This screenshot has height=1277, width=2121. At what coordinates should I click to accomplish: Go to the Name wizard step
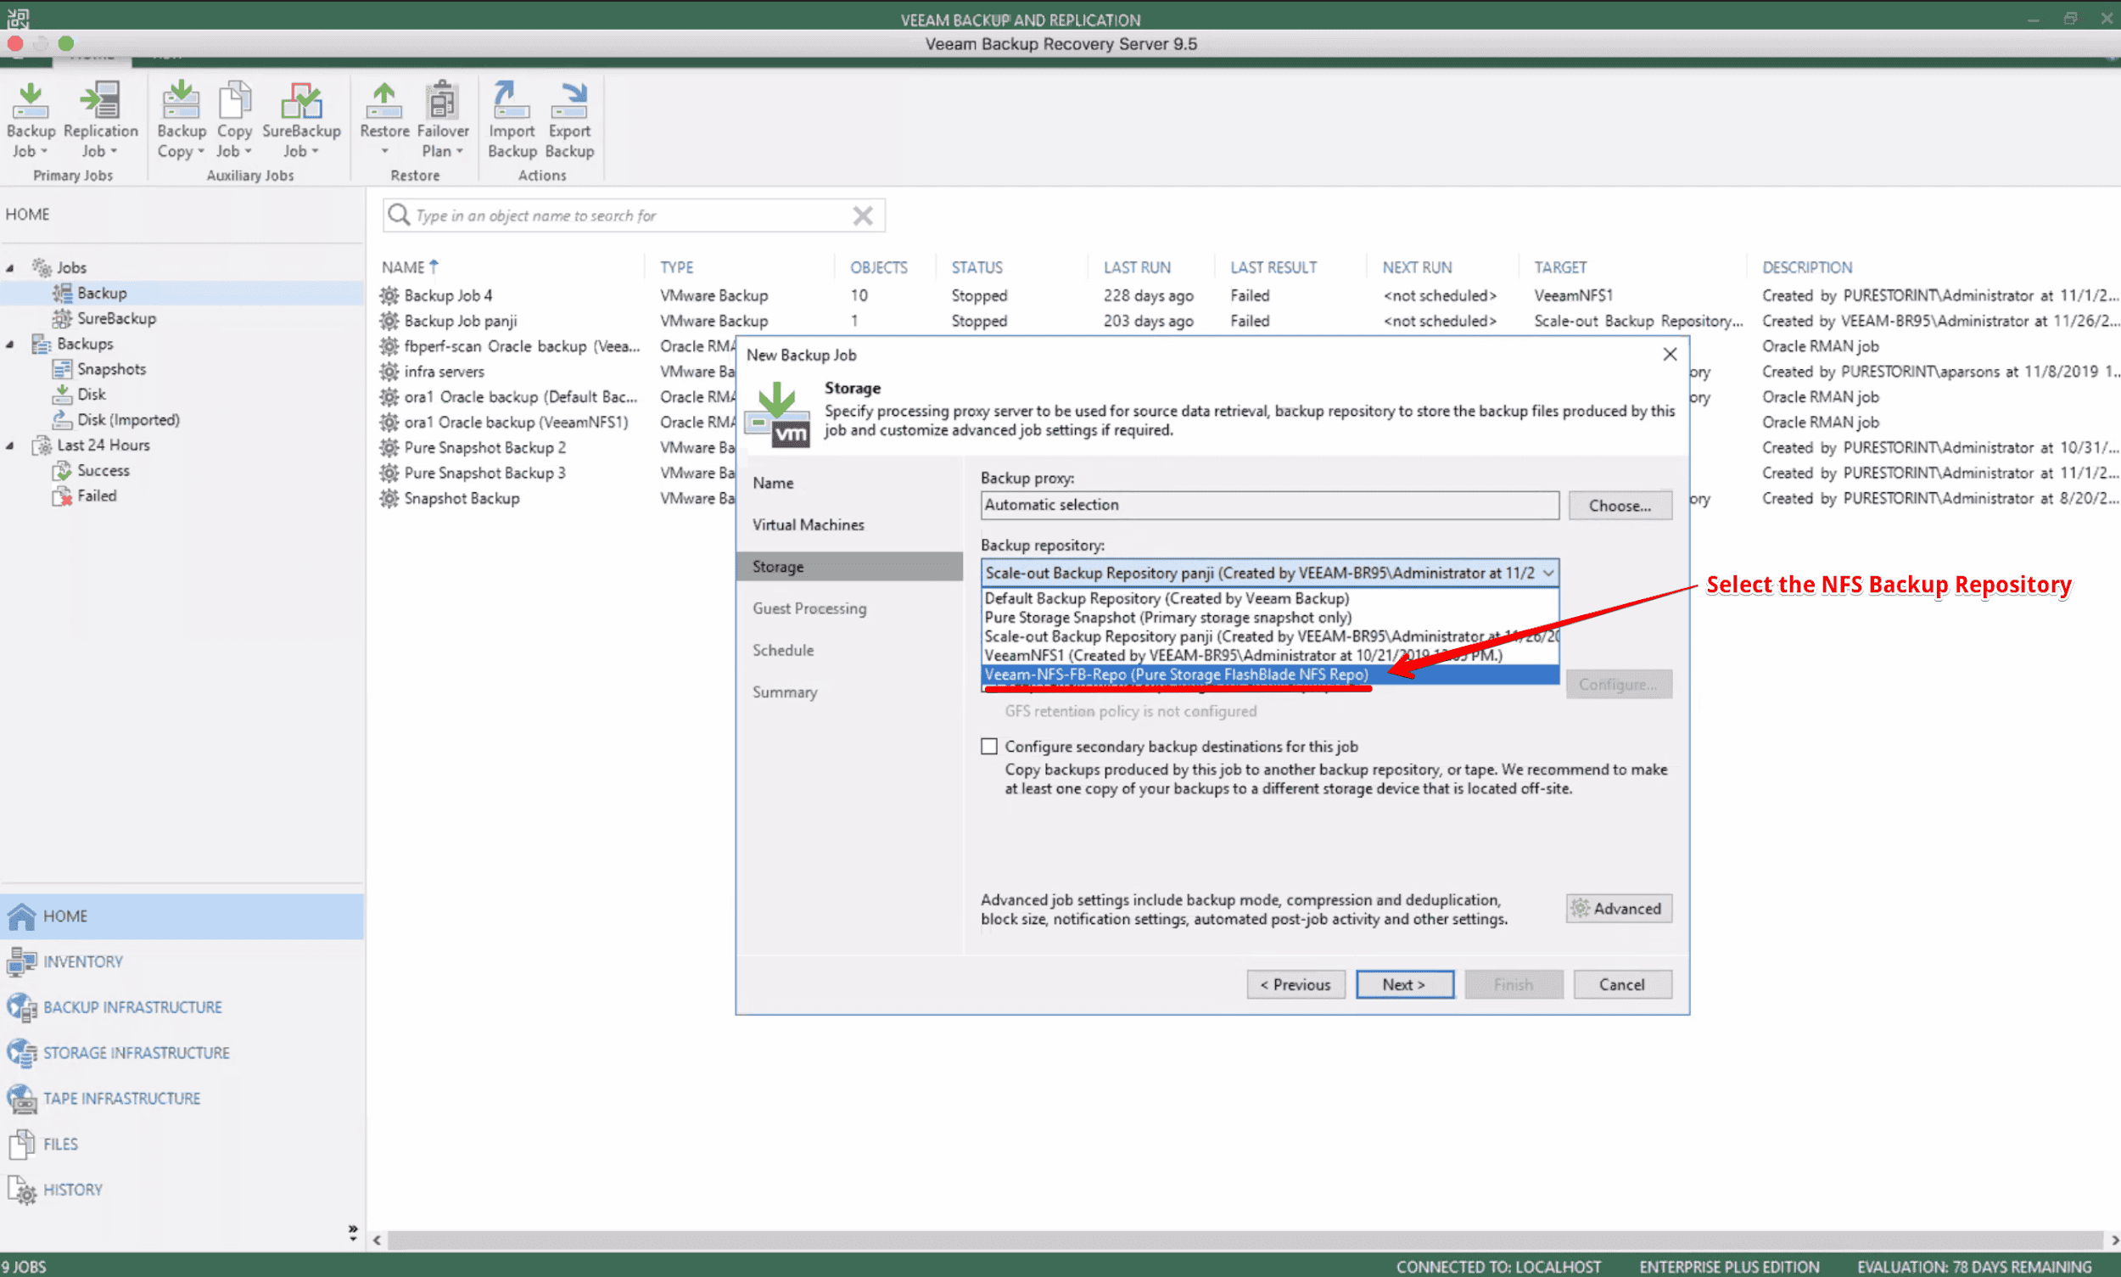[x=773, y=483]
